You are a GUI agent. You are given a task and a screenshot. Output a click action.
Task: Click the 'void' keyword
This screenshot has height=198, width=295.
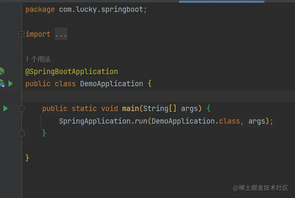pos(109,109)
